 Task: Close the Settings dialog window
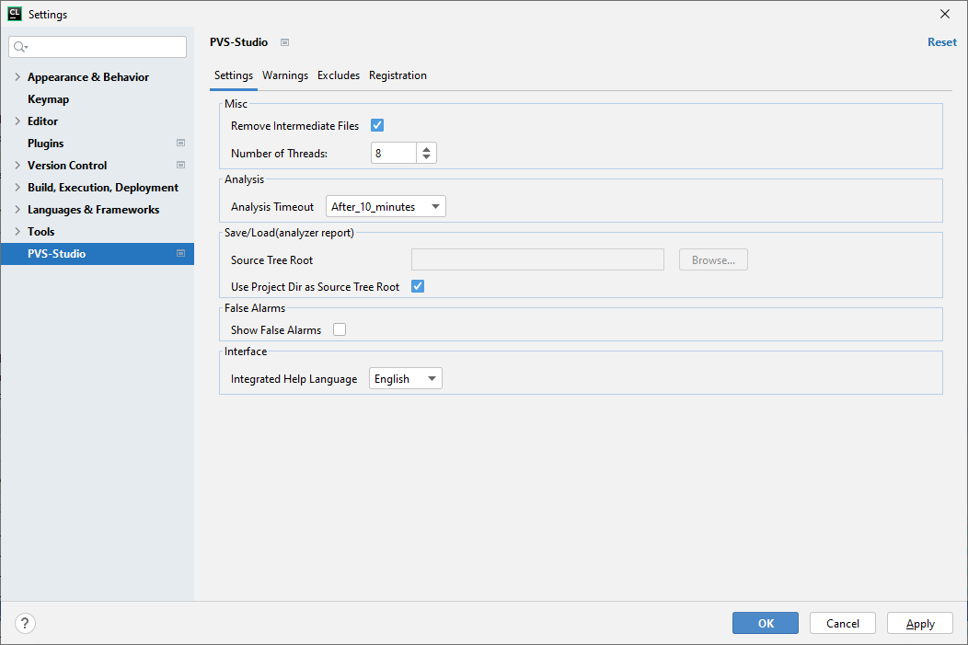click(x=945, y=14)
